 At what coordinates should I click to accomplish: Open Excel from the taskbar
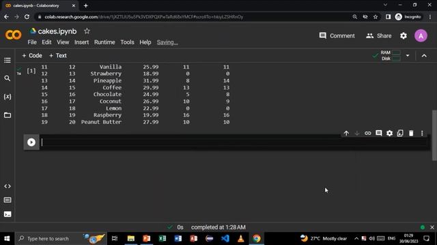163,239
